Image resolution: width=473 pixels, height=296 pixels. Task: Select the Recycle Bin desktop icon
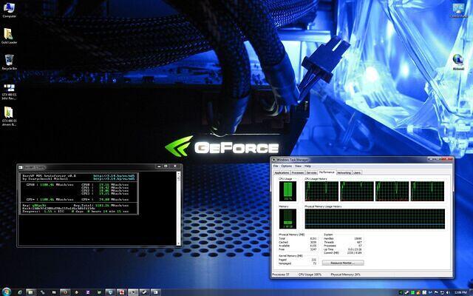point(9,62)
